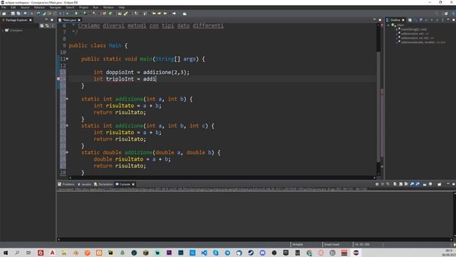Select the Main.java editor tab
The image size is (456, 257).
pos(69,20)
